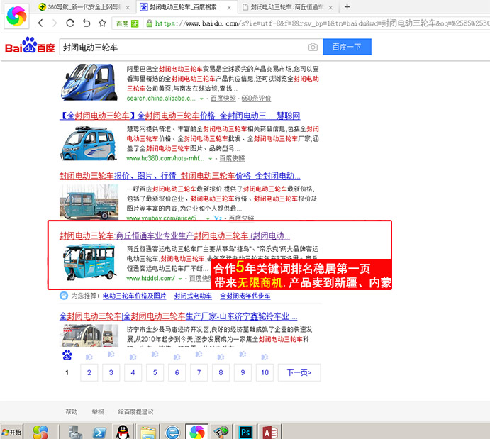Viewport: 490px width, 439px height.
Task: Open 百度快照 for hc360 result
Action: (x=232, y=158)
